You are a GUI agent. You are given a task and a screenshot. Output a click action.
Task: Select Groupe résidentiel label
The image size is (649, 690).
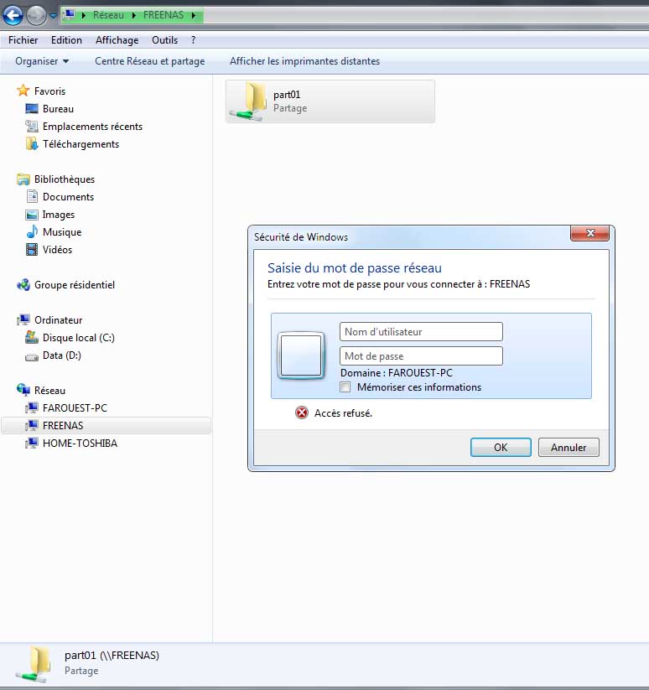pos(75,285)
